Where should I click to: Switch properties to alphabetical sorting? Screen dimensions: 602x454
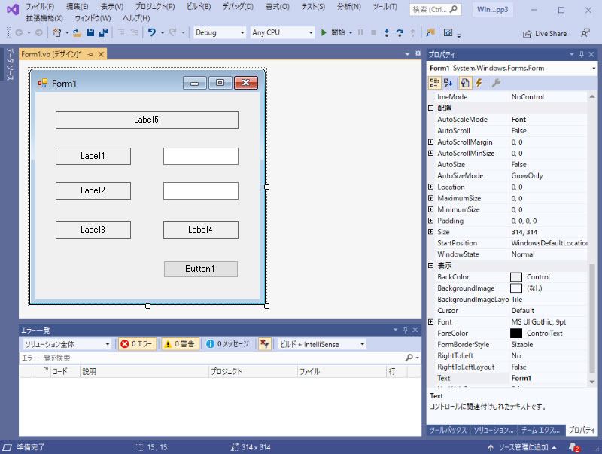pyautogui.click(x=448, y=83)
